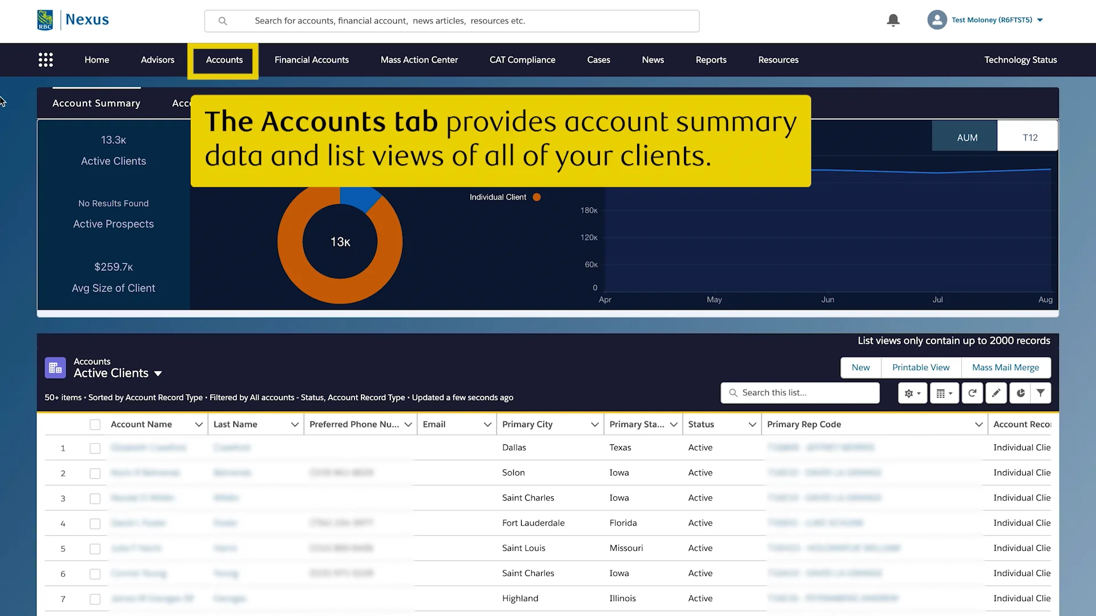Open list view controls gear

[912, 393]
